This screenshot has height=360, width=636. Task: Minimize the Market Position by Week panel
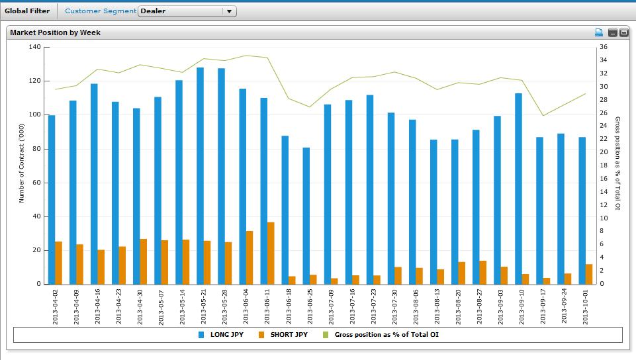click(x=613, y=32)
